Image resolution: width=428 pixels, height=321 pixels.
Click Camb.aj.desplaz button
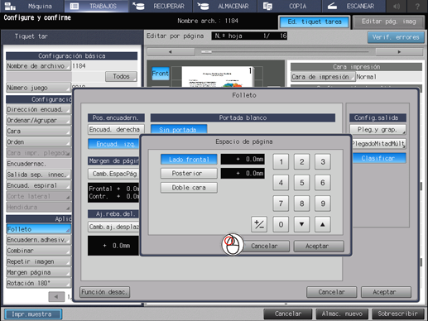click(x=113, y=227)
